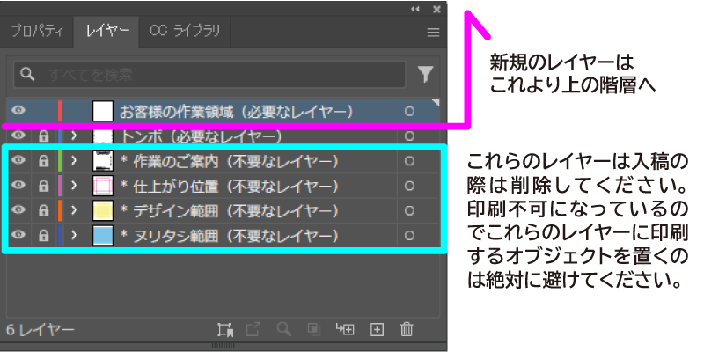The image size is (704, 352).
Task: Click the Create New Layer plus icon
Action: 377,330
